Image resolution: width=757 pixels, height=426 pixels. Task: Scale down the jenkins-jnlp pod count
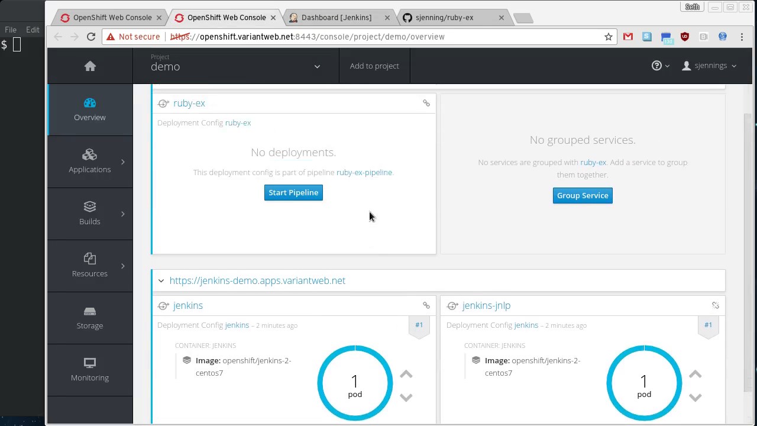(695, 398)
